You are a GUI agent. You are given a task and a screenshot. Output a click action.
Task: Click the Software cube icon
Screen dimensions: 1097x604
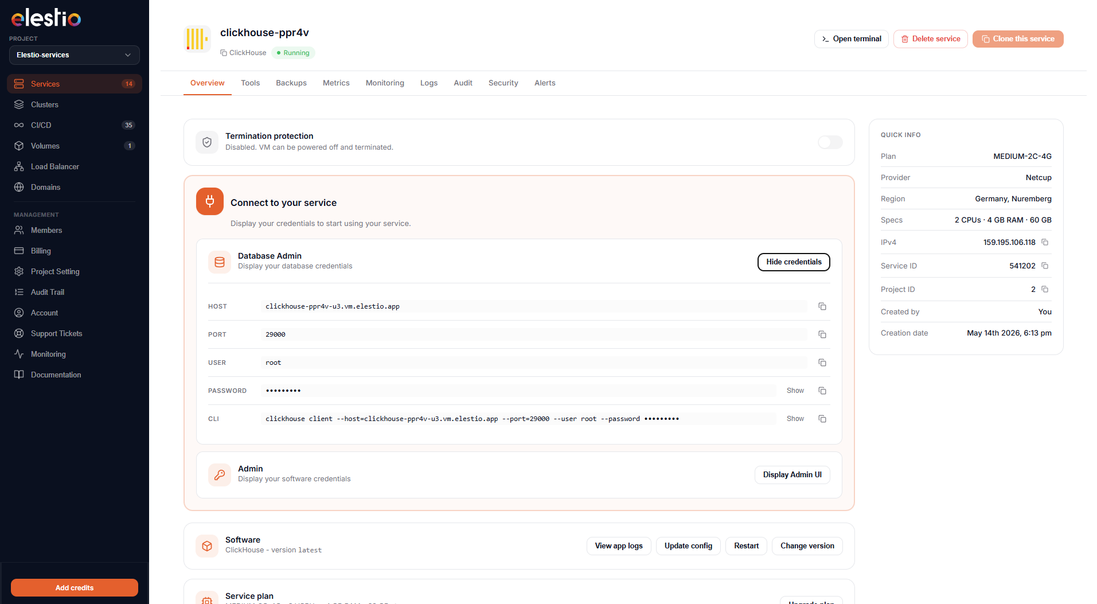pyautogui.click(x=207, y=546)
